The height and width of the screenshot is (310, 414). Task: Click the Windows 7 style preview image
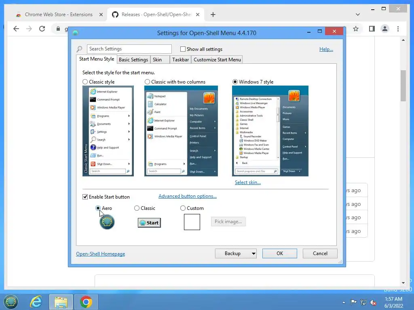(x=270, y=131)
